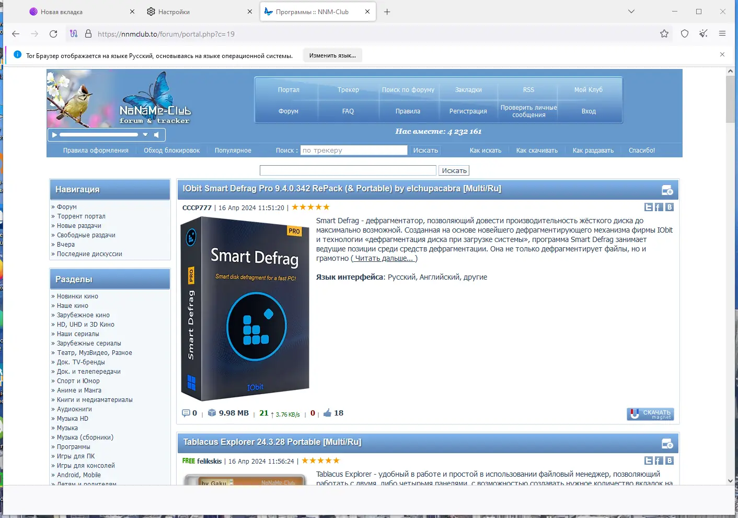Bookmark this page with the star
The width and height of the screenshot is (738, 518).
click(664, 34)
